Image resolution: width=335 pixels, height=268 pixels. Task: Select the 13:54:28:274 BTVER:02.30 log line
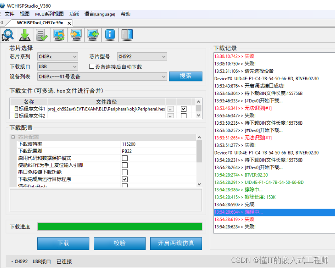pos(241,175)
